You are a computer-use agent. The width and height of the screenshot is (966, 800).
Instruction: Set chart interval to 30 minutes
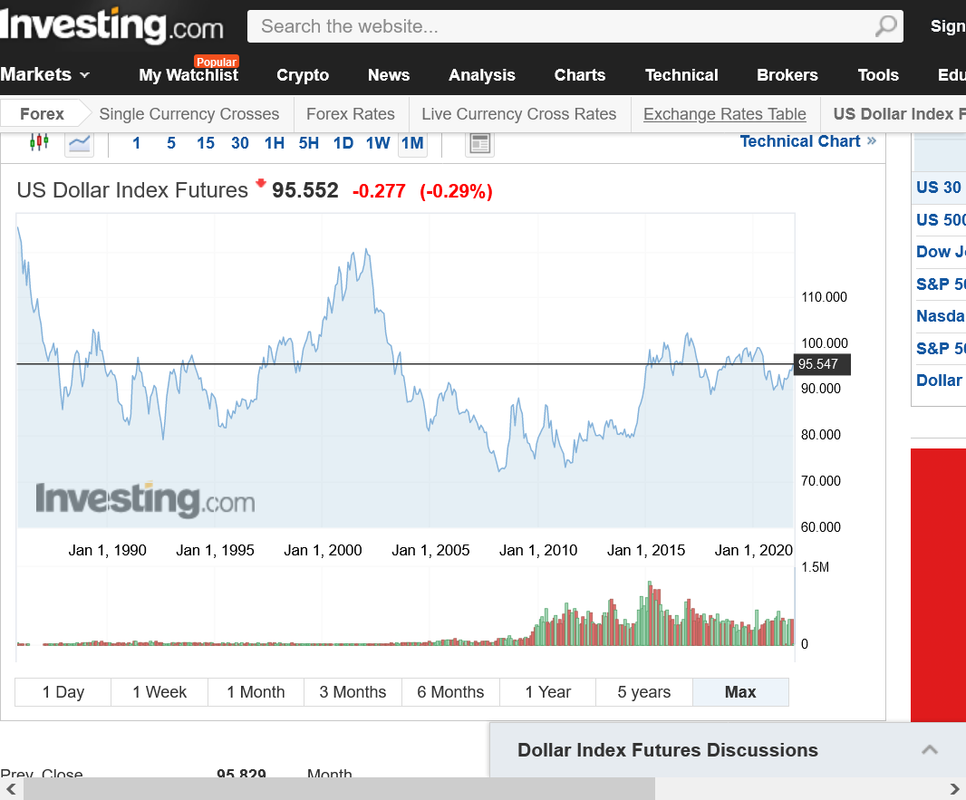(x=239, y=143)
